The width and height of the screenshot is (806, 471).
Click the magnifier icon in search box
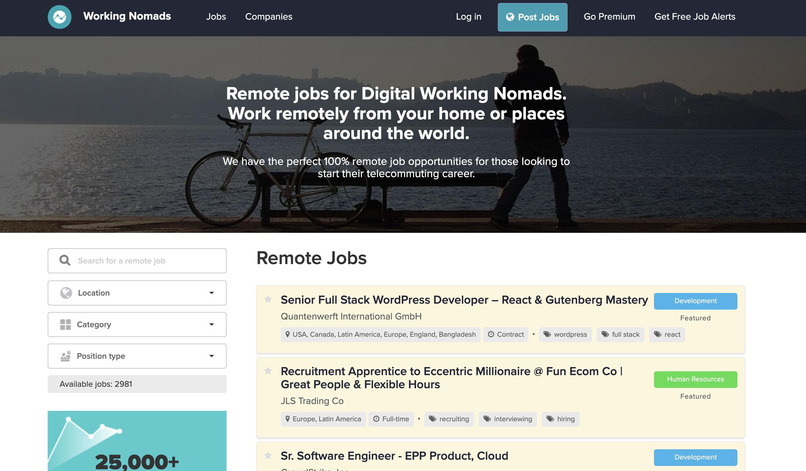click(65, 261)
